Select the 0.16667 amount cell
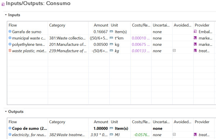Viewport: 216px width, 139px height. [x=100, y=32]
